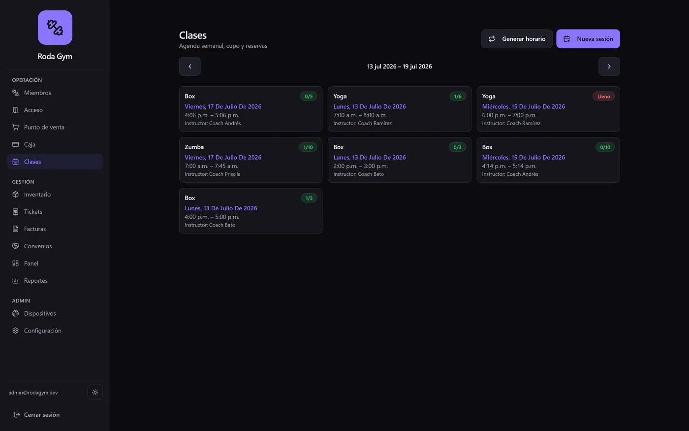Image resolution: width=689 pixels, height=431 pixels.
Task: Toggle light/dark theme sun button
Action: tap(95, 392)
